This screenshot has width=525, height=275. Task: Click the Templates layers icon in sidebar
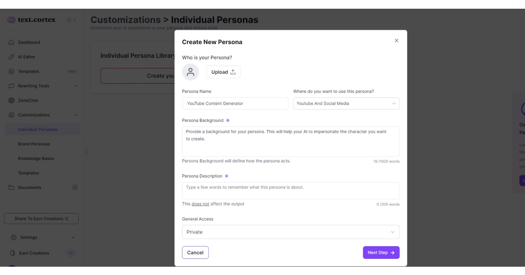(11, 71)
